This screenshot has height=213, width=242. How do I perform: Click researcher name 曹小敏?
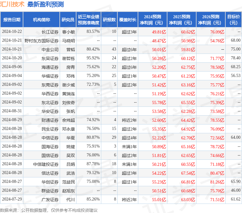tap(69, 32)
